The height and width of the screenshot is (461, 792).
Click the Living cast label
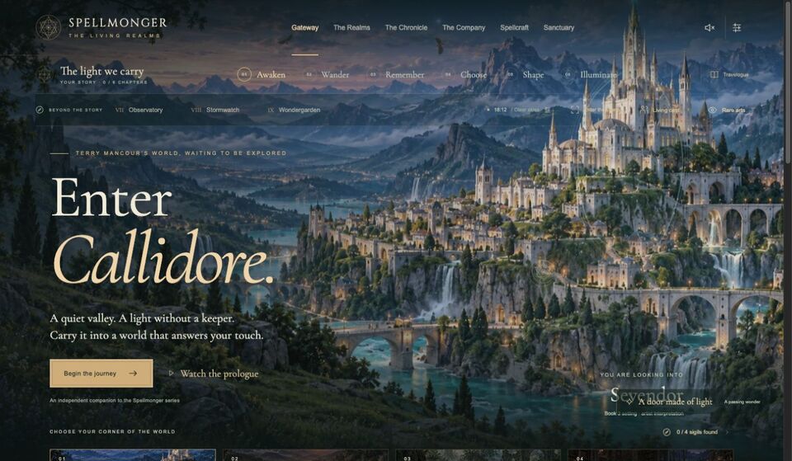tap(666, 110)
